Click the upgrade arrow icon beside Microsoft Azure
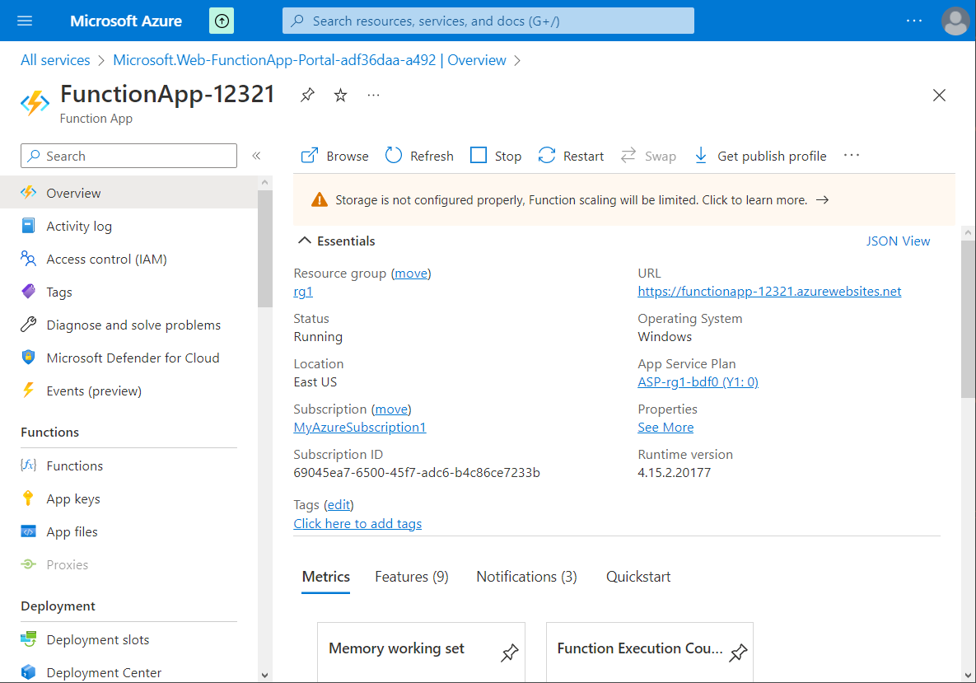The image size is (976, 683). click(222, 21)
